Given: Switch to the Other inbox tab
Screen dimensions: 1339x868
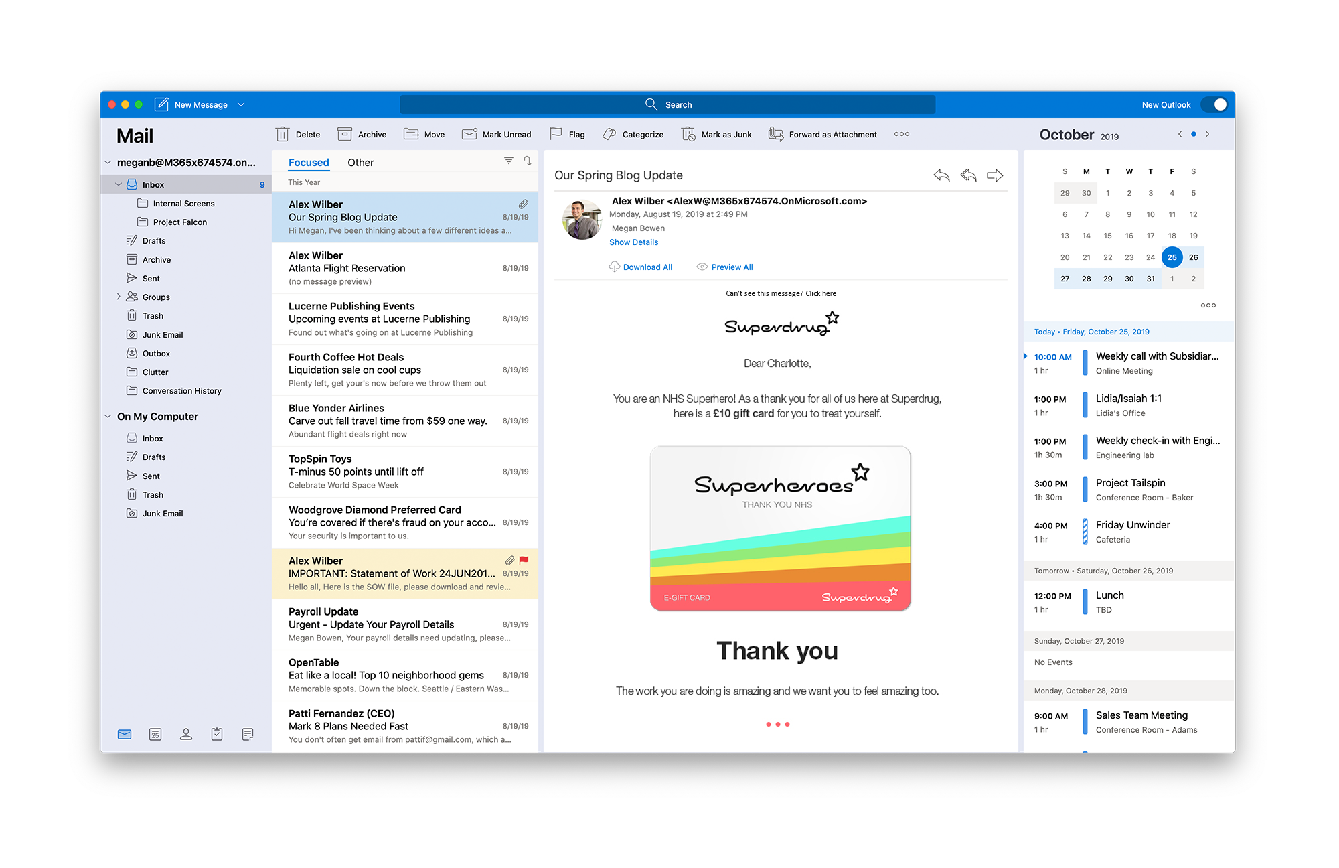Looking at the screenshot, I should point(360,163).
